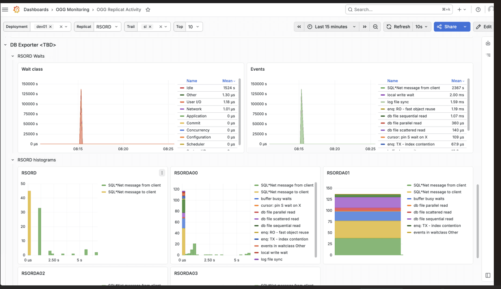Open the RSORD panel three-dot menu
The image size is (501, 289).
[162, 173]
